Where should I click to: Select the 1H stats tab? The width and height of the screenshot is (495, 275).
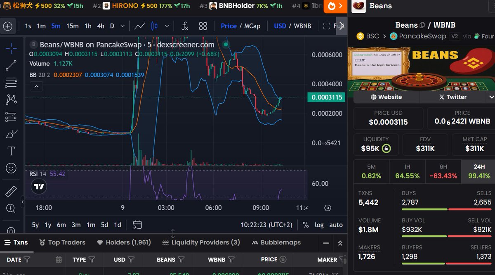407,171
